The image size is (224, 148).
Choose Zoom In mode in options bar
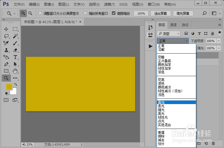click(23, 13)
